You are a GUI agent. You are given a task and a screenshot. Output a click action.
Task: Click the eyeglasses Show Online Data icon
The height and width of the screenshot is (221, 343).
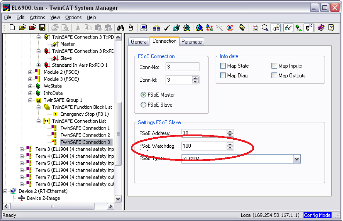click(x=288, y=28)
